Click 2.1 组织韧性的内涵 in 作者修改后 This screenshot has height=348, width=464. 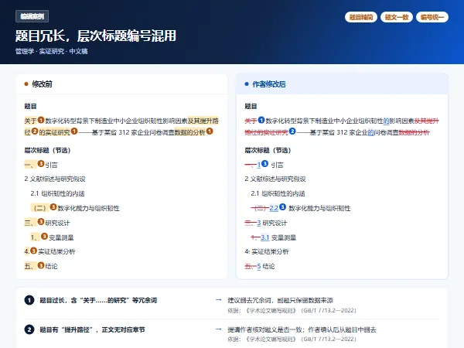point(278,193)
